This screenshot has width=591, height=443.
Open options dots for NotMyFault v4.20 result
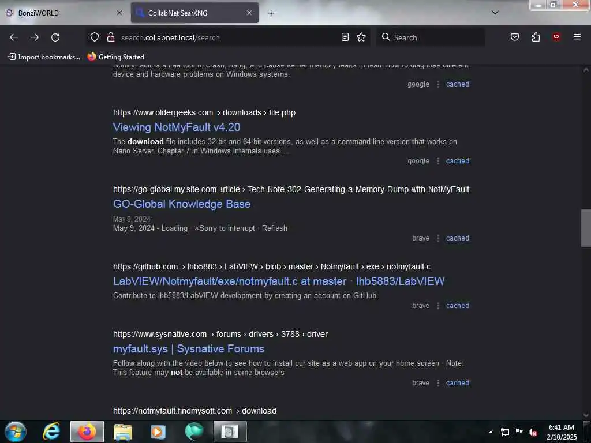pyautogui.click(x=438, y=161)
